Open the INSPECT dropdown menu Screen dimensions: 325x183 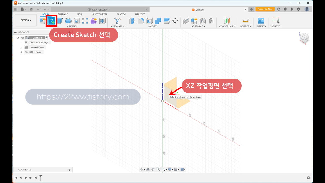click(x=245, y=26)
